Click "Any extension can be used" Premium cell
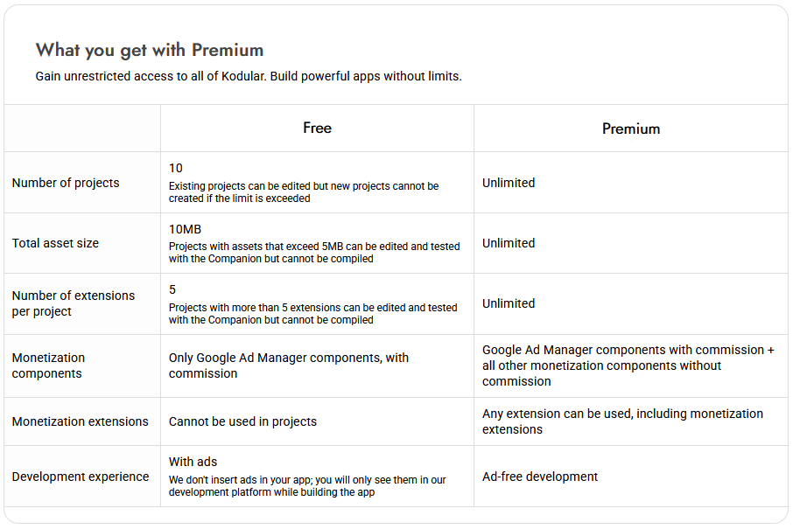Viewport: 793px width, 529px height. coord(622,421)
